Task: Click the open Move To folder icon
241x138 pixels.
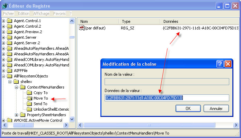Action: click(x=29, y=98)
